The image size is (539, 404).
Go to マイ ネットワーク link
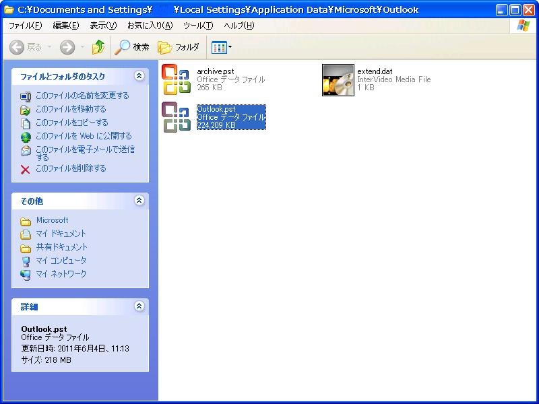click(x=61, y=274)
